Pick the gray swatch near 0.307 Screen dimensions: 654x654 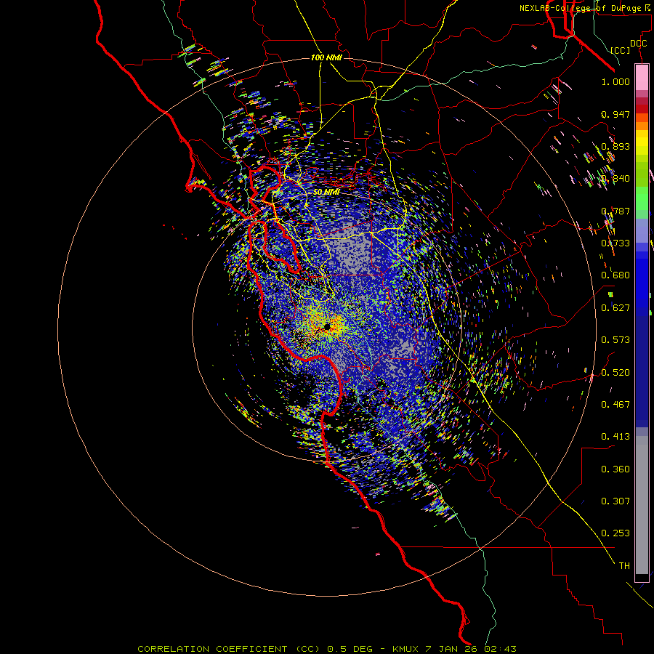[x=642, y=505]
